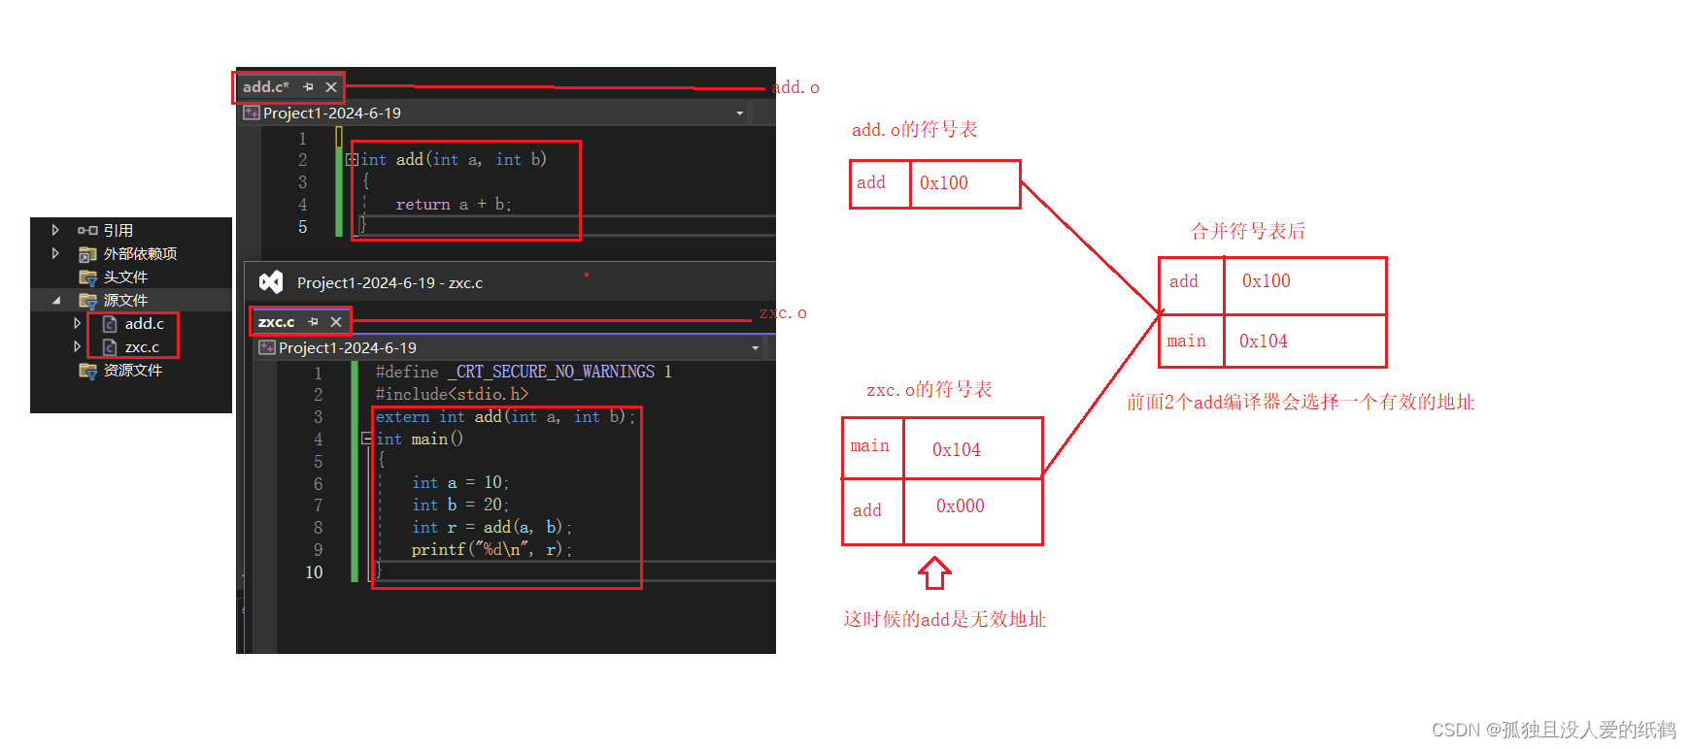Screen dimensions: 1691x749
Task: Click the '#include<stdio.h>' line
Action: coord(452,394)
